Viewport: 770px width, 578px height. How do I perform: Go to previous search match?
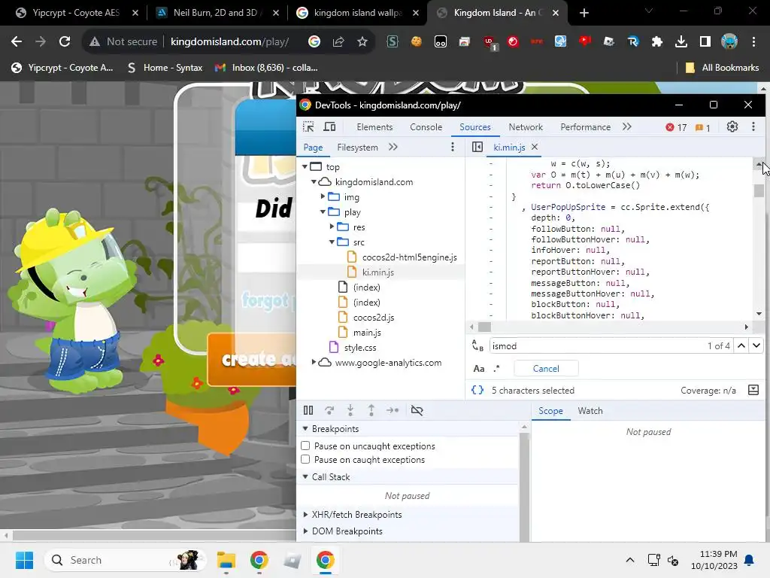click(x=741, y=346)
